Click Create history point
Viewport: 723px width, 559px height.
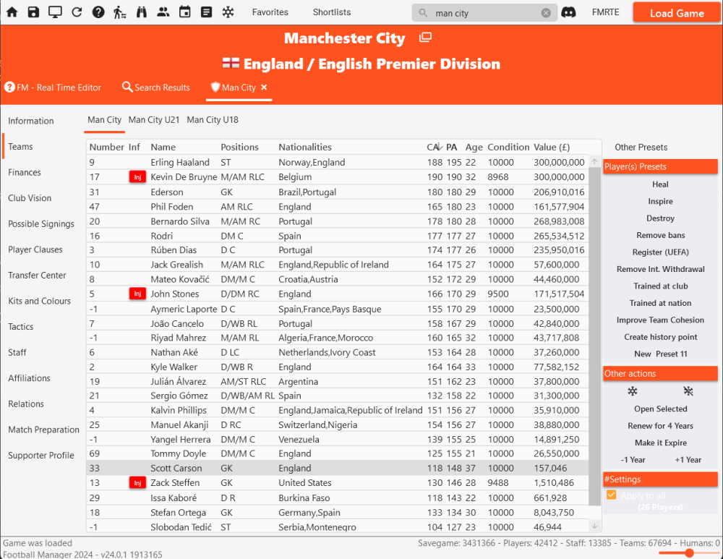point(660,337)
